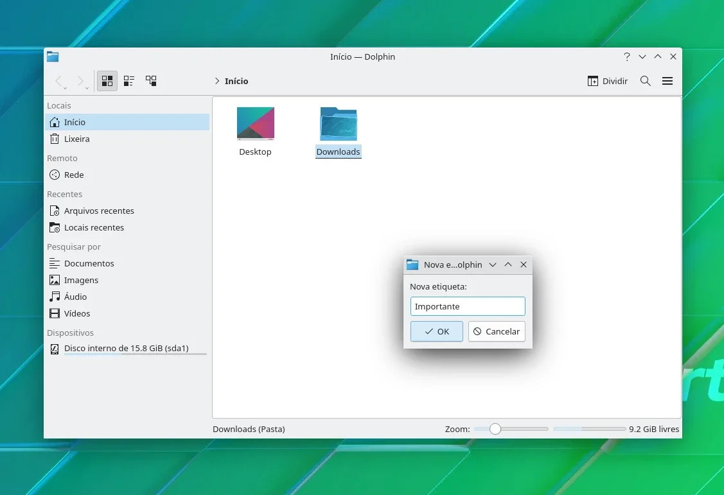
Task: Open Locais recentes in sidebar
Action: tap(127, 227)
